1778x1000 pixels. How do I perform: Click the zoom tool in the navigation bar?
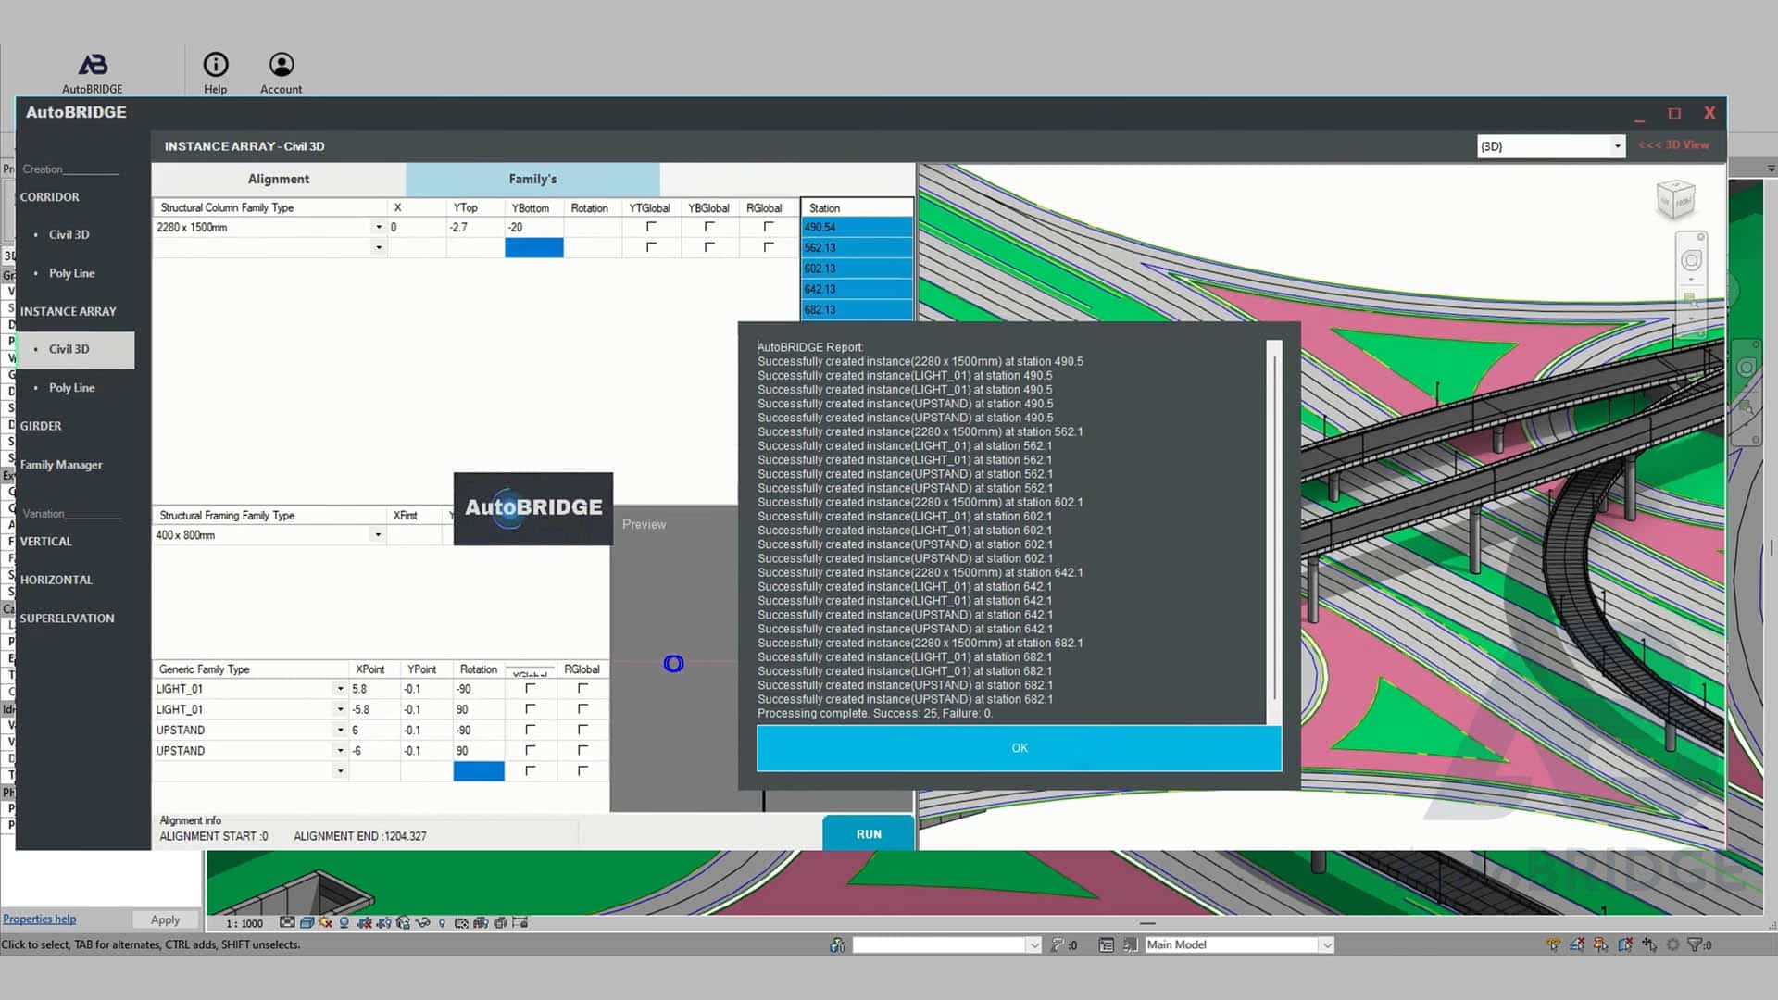pyautogui.click(x=1691, y=301)
